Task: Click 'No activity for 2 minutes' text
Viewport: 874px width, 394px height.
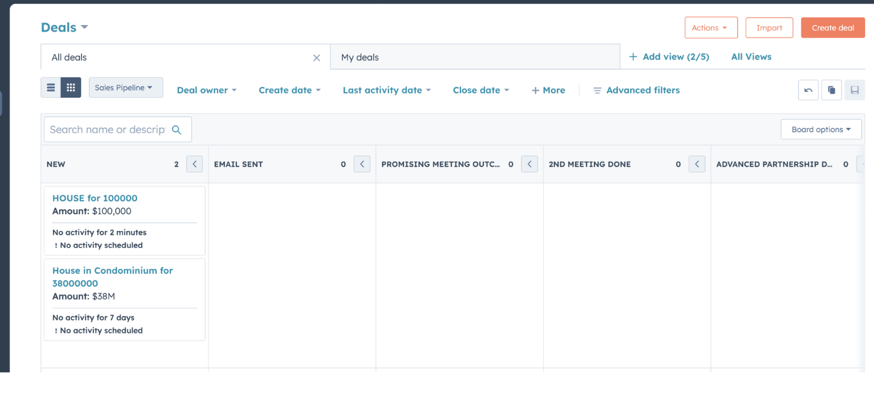Action: (99, 232)
